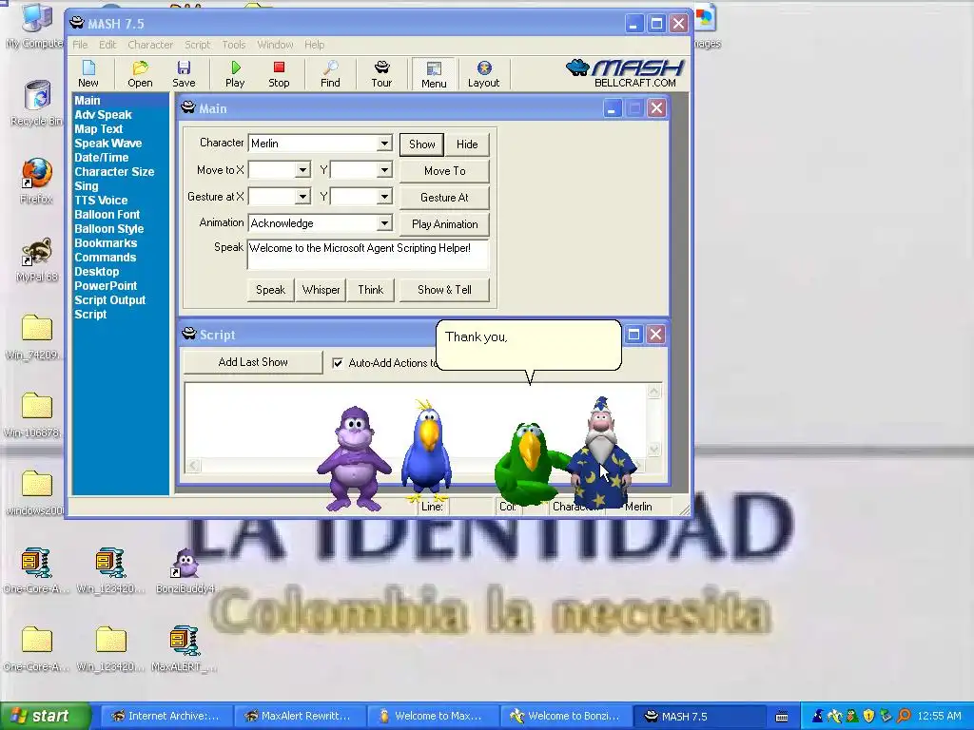Viewport: 974px width, 730px height.
Task: Open Bookmarks in sidebar
Action: click(106, 243)
